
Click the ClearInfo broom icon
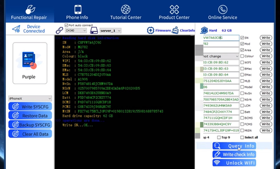click(x=175, y=30)
